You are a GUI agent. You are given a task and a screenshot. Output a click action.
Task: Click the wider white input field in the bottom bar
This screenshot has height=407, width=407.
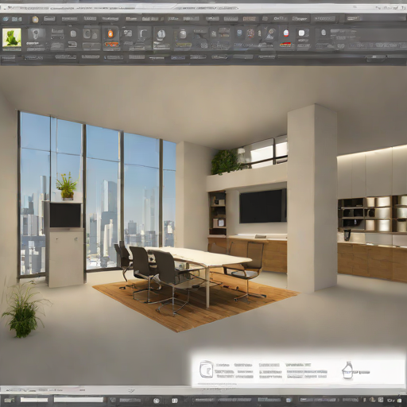(79, 400)
